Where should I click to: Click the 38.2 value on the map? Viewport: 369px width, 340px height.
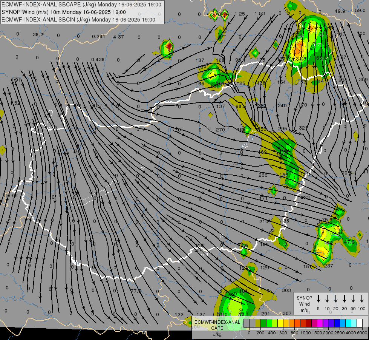(x=38, y=35)
